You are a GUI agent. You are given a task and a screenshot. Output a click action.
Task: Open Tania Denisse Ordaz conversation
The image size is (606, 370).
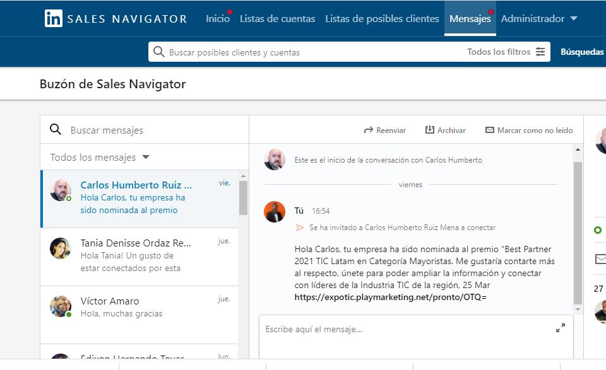click(139, 257)
